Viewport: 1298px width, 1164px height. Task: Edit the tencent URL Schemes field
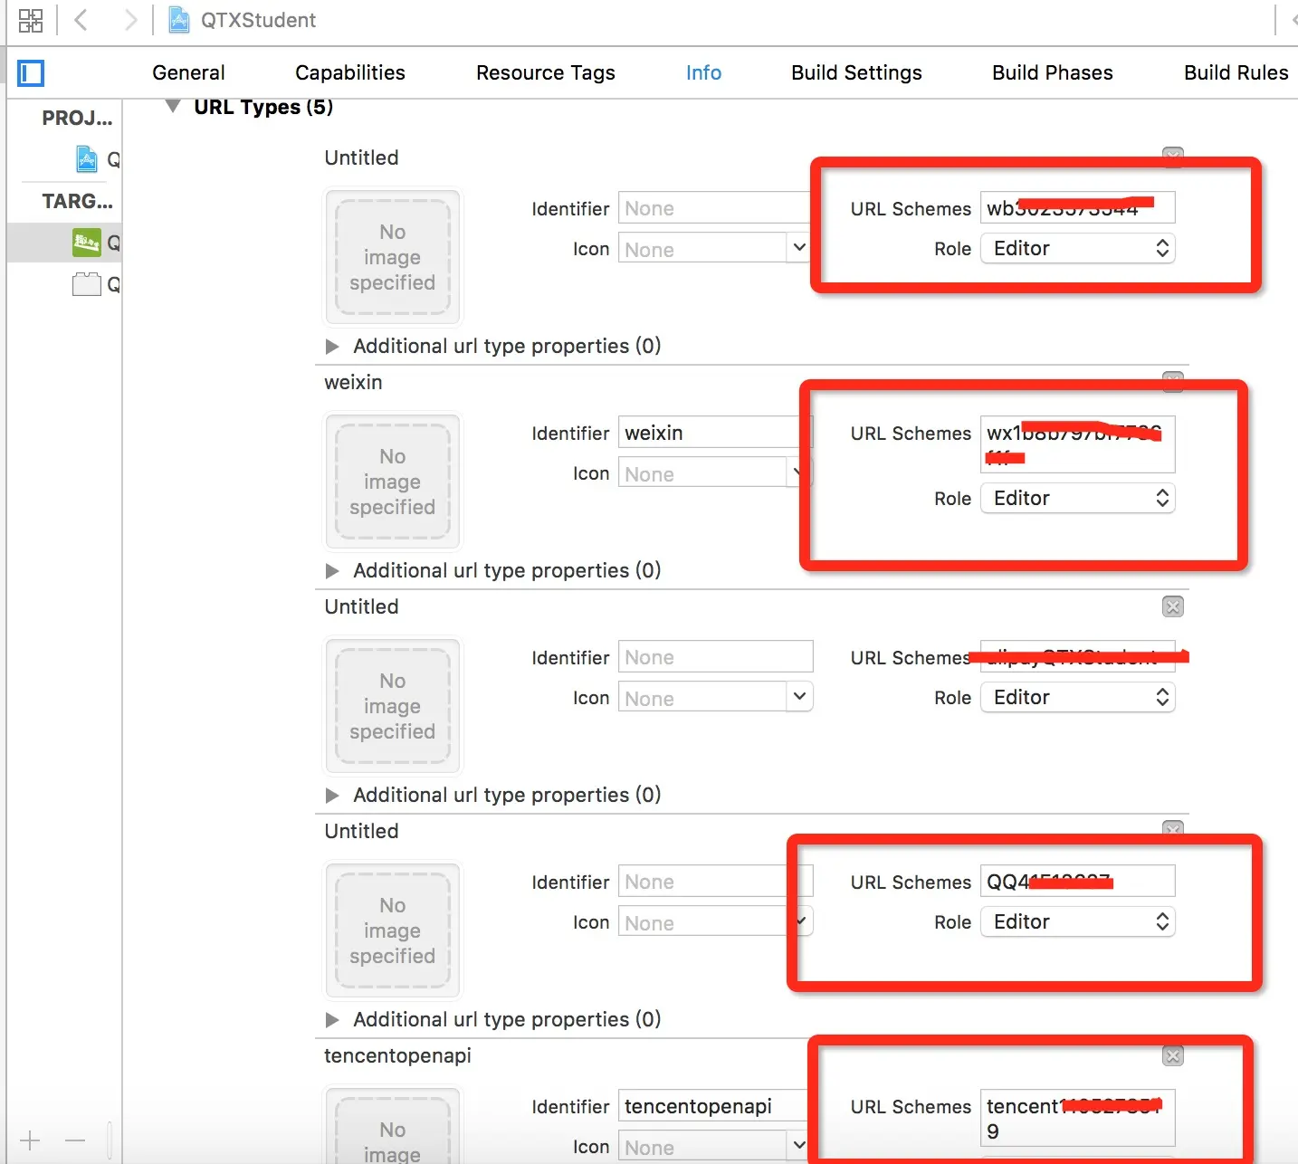1077,1118
